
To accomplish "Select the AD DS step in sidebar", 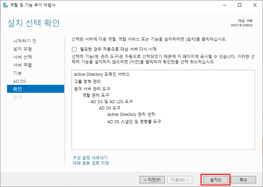I will [x=19, y=81].
